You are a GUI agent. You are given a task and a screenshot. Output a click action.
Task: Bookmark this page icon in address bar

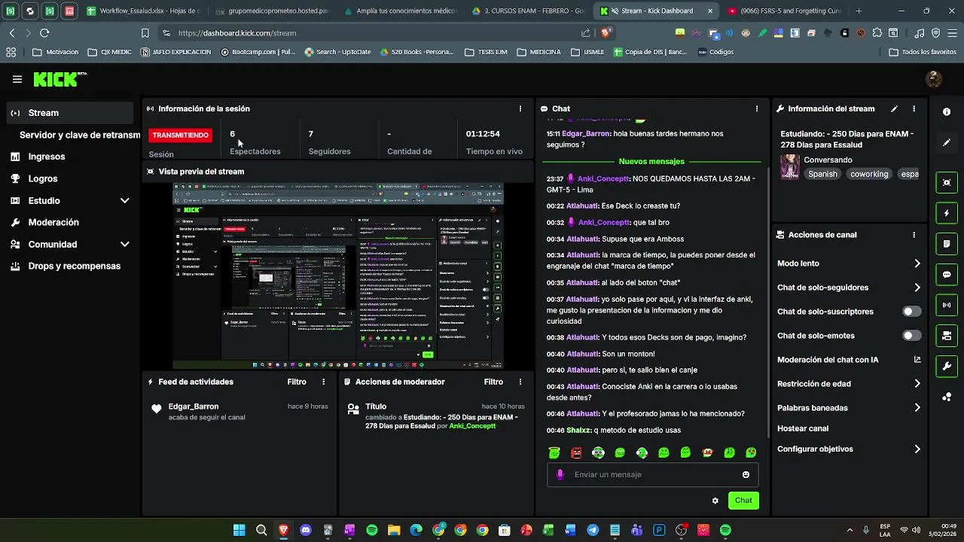(x=145, y=32)
